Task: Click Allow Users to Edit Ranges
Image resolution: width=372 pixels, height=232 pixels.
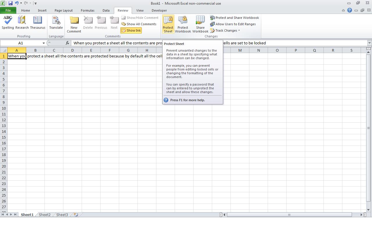Action: click(236, 24)
